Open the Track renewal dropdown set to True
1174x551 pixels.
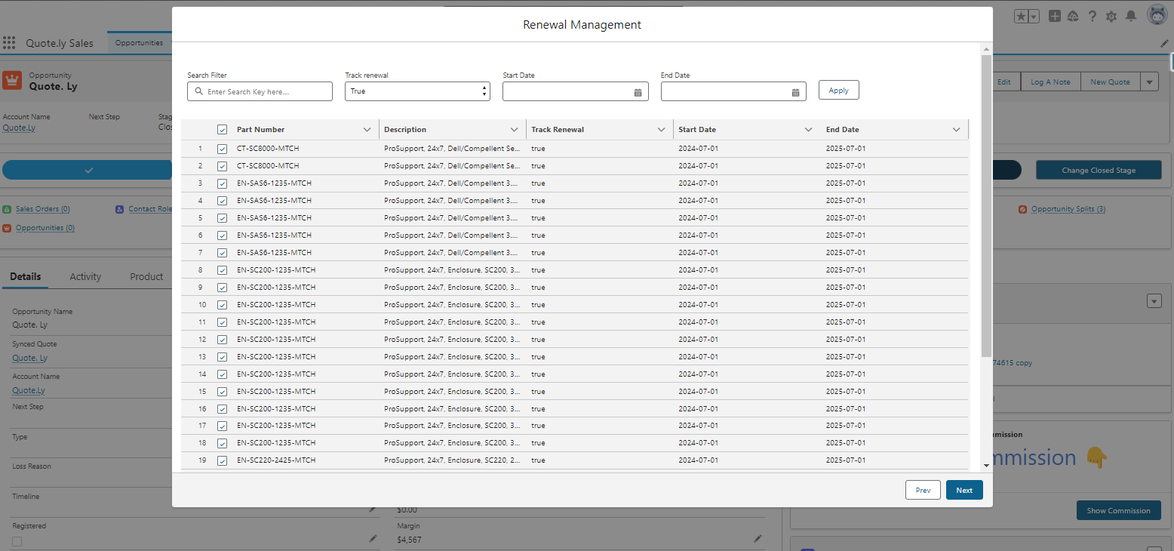tap(417, 91)
